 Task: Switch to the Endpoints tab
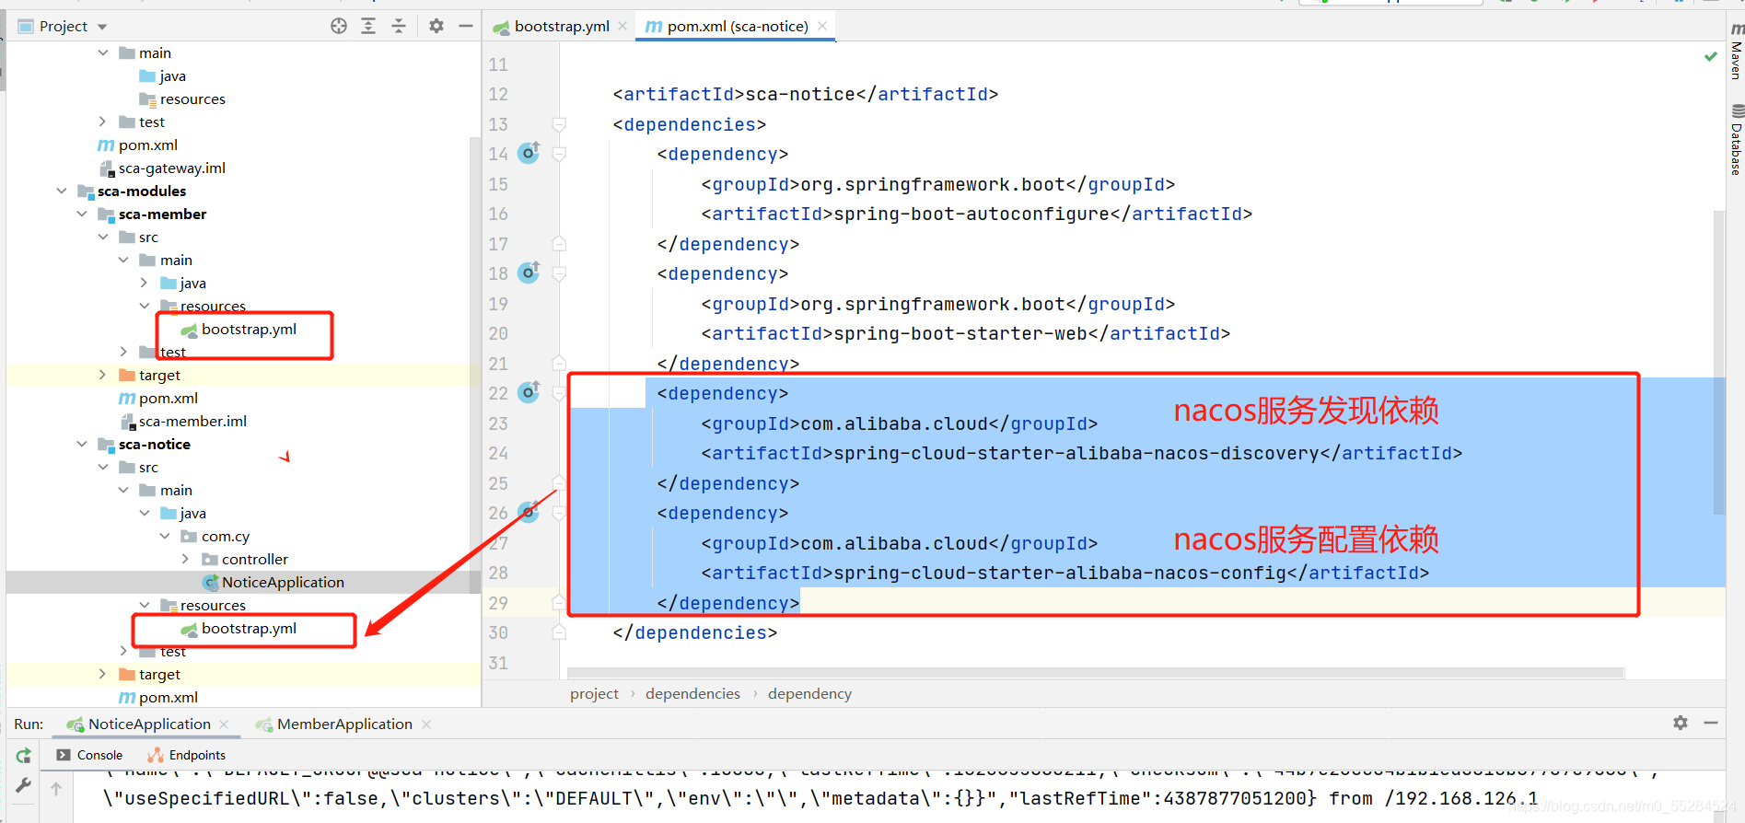(x=187, y=755)
